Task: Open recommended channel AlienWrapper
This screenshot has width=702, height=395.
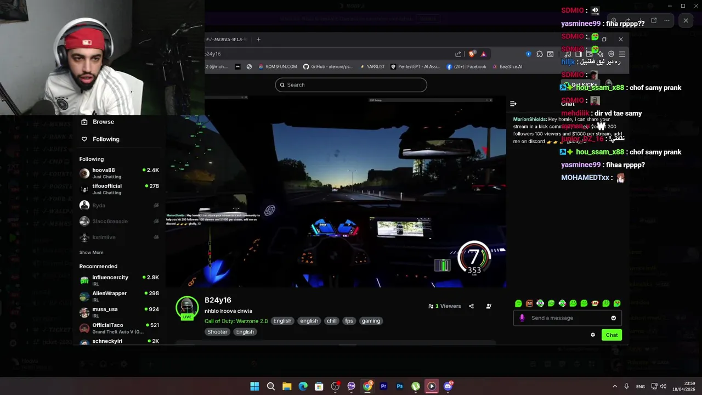Action: (x=119, y=296)
